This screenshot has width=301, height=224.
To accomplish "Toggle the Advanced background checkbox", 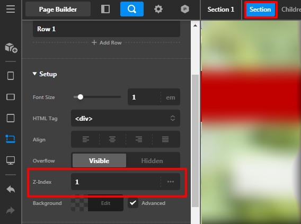I will [x=133, y=203].
